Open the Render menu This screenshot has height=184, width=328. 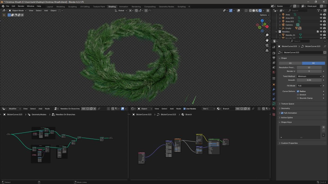21,6
